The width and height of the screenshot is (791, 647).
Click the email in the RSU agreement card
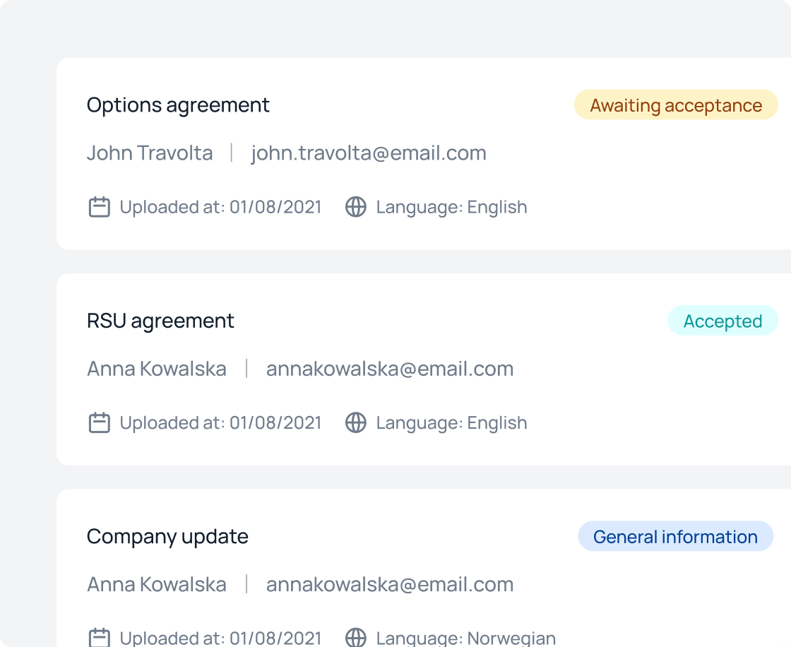pyautogui.click(x=390, y=369)
